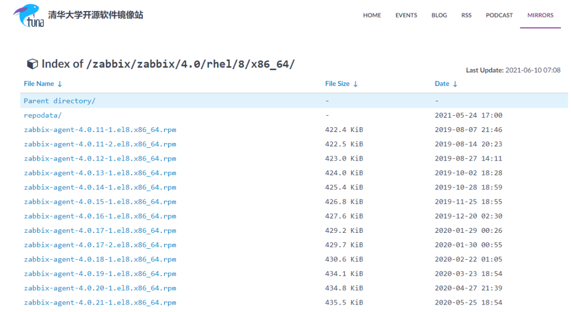Download zabbix-agent-4.0.21-1.el8.x86_64.rpm
The width and height of the screenshot is (571, 312).
click(x=100, y=302)
